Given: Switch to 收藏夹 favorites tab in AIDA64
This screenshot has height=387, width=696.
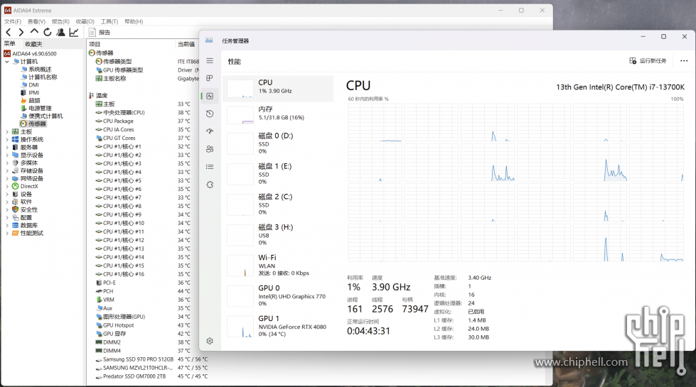Looking at the screenshot, I should coord(33,44).
